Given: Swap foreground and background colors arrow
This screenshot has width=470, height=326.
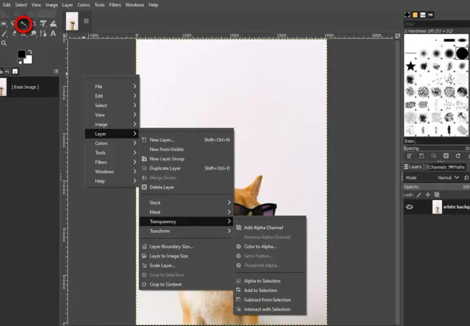Looking at the screenshot, I should 29,52.
